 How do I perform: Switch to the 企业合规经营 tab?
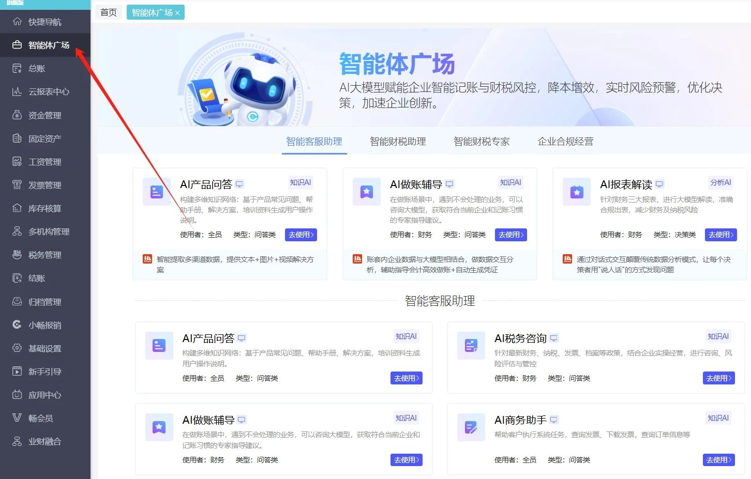(x=565, y=141)
